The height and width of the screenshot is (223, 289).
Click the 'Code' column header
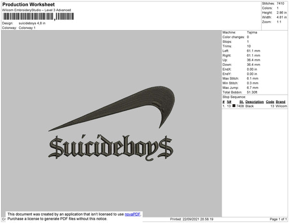pos(270,102)
